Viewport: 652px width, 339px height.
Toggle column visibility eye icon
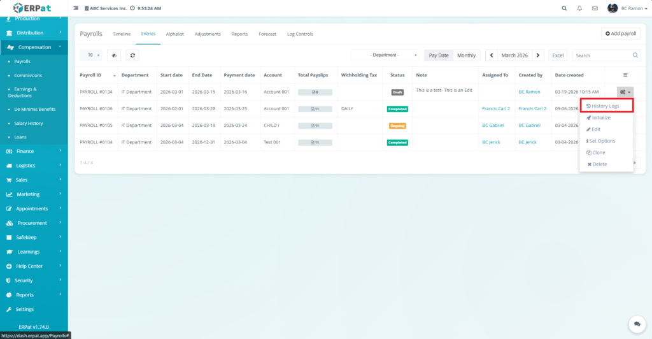click(x=114, y=55)
